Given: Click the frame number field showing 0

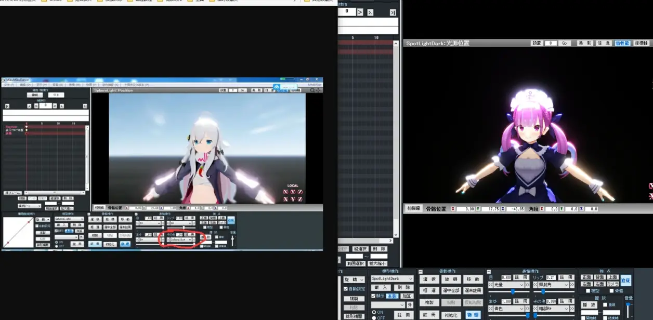Looking at the screenshot, I should pos(346,11).
